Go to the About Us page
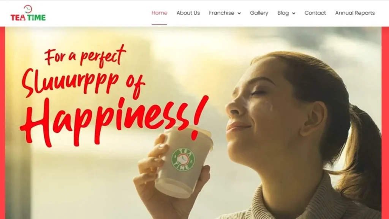This screenshot has width=389, height=219. coord(188,13)
